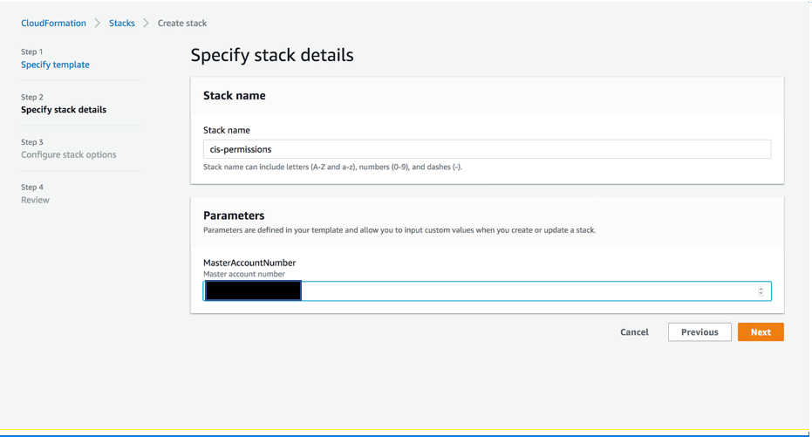Proceed with the Next button
Screen dimensions: 812x437
(x=761, y=331)
